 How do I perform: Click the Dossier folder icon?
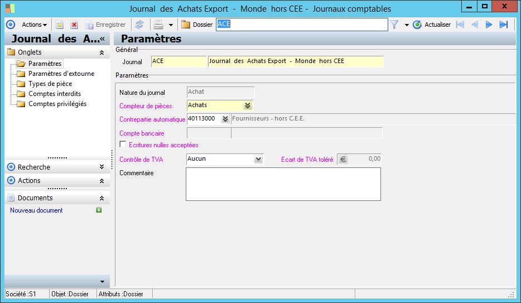pyautogui.click(x=185, y=25)
